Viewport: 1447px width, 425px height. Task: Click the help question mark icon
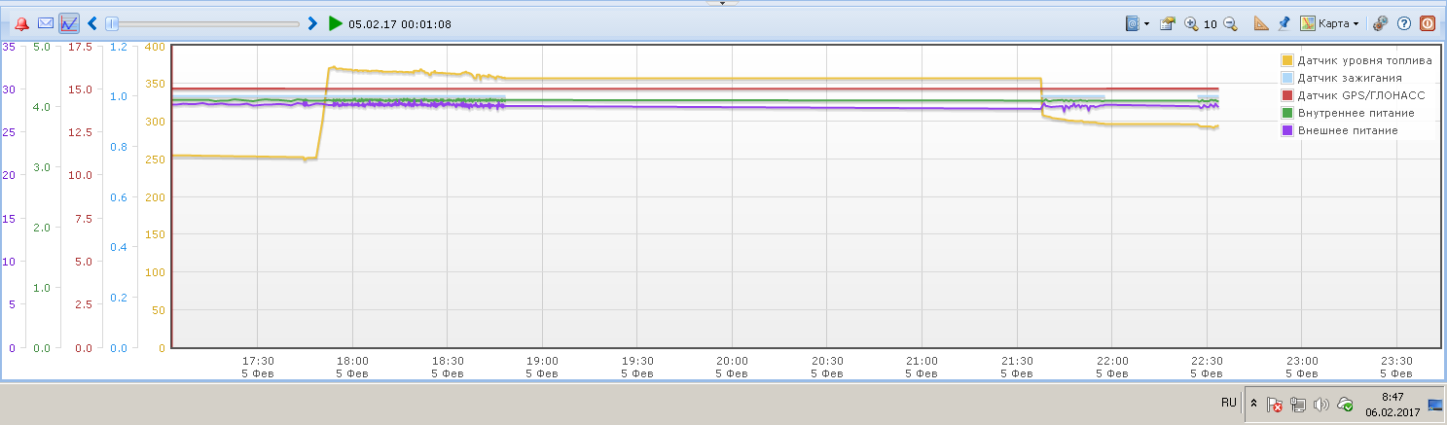click(1403, 23)
